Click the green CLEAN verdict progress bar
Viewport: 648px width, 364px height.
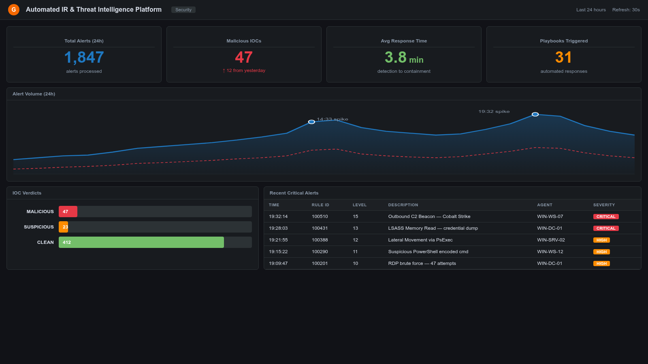141,242
